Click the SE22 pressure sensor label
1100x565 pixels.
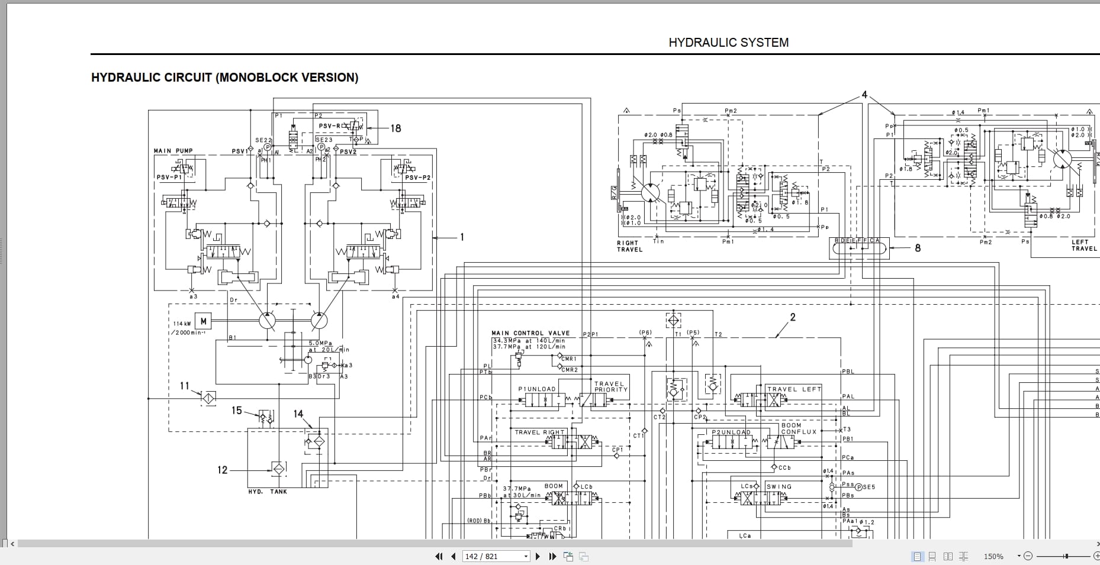[263, 140]
